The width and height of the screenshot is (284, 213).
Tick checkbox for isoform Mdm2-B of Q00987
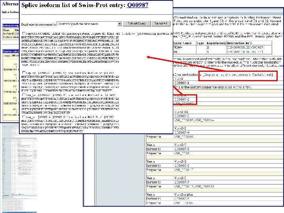point(24,117)
